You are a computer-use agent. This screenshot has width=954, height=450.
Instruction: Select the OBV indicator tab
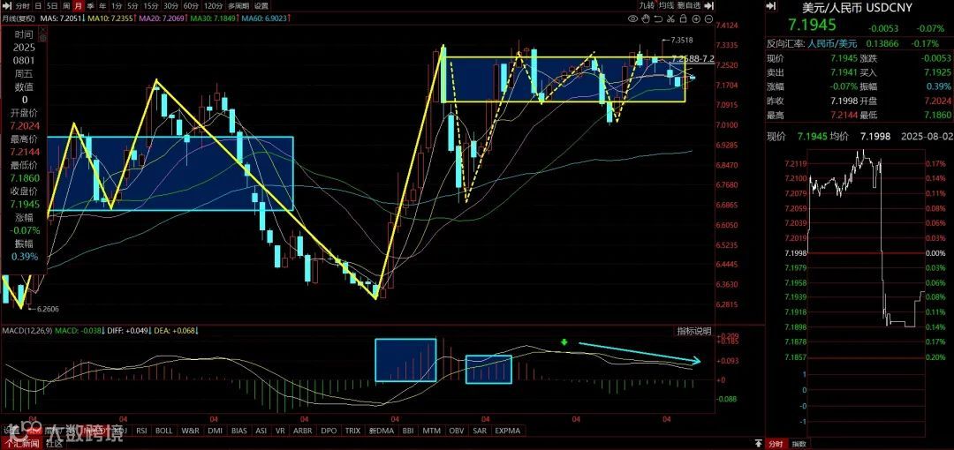457,431
